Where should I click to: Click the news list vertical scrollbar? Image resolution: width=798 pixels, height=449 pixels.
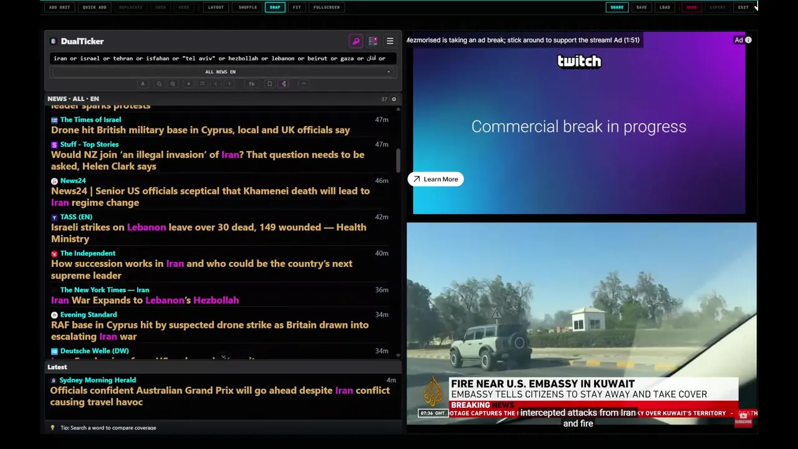398,161
